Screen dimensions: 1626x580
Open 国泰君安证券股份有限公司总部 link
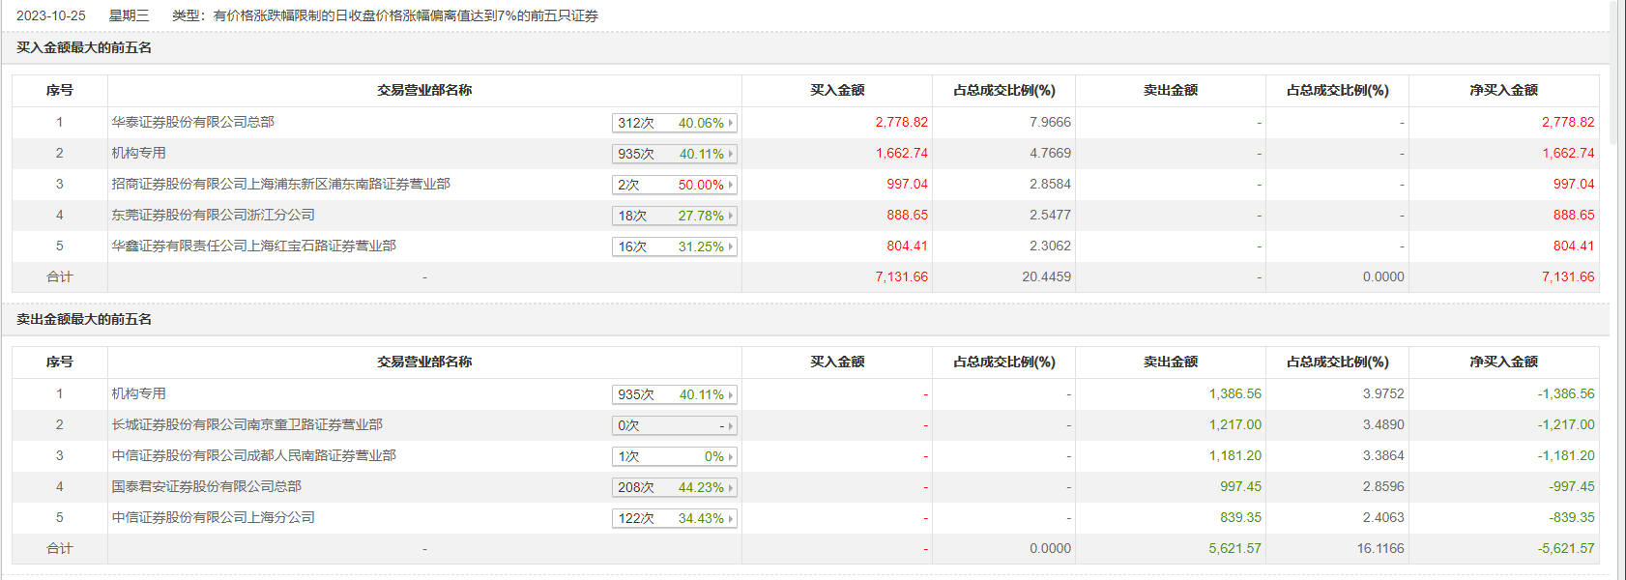point(206,486)
